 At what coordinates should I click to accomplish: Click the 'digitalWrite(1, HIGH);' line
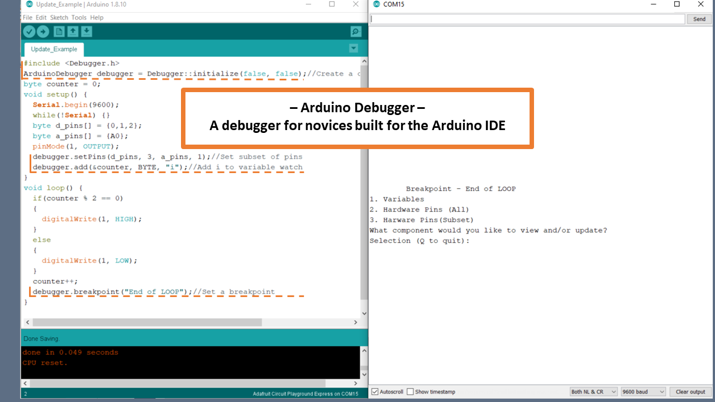click(92, 219)
